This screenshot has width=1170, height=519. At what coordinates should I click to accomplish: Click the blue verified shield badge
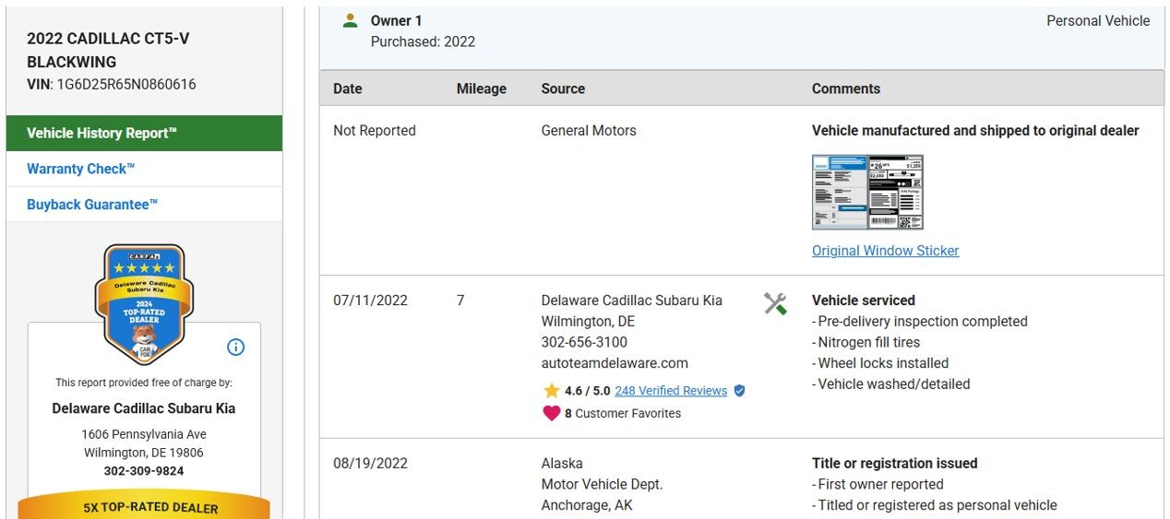739,391
